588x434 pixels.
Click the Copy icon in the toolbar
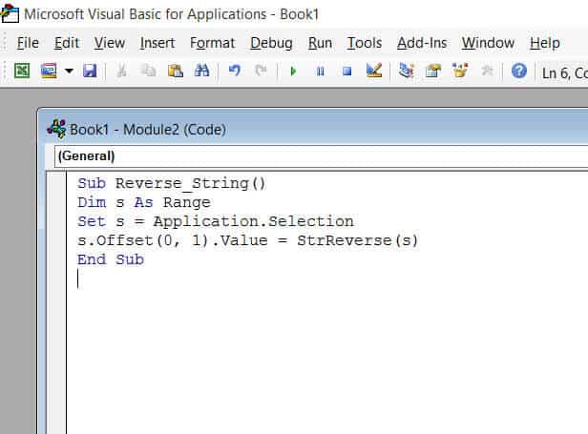pos(149,71)
